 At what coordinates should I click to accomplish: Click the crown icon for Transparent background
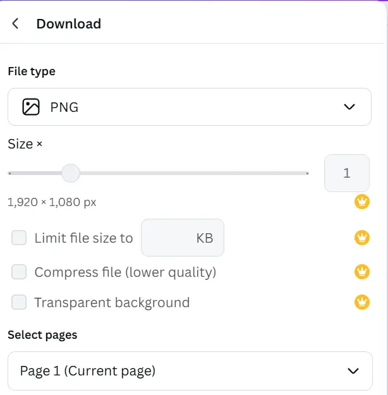tap(362, 302)
